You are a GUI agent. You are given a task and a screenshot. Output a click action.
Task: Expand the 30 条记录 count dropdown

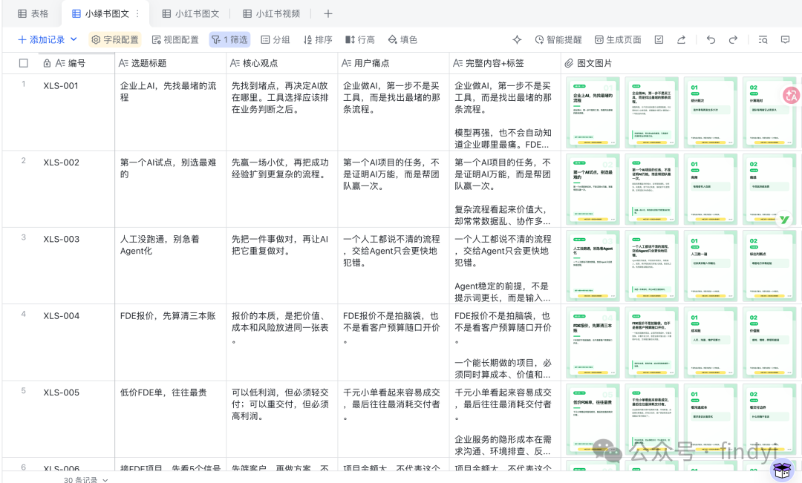click(105, 480)
